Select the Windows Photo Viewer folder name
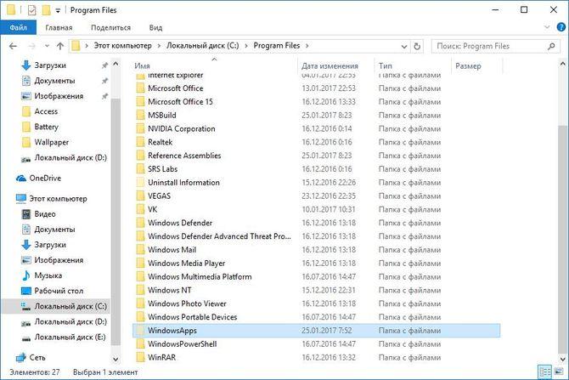 [x=187, y=303]
